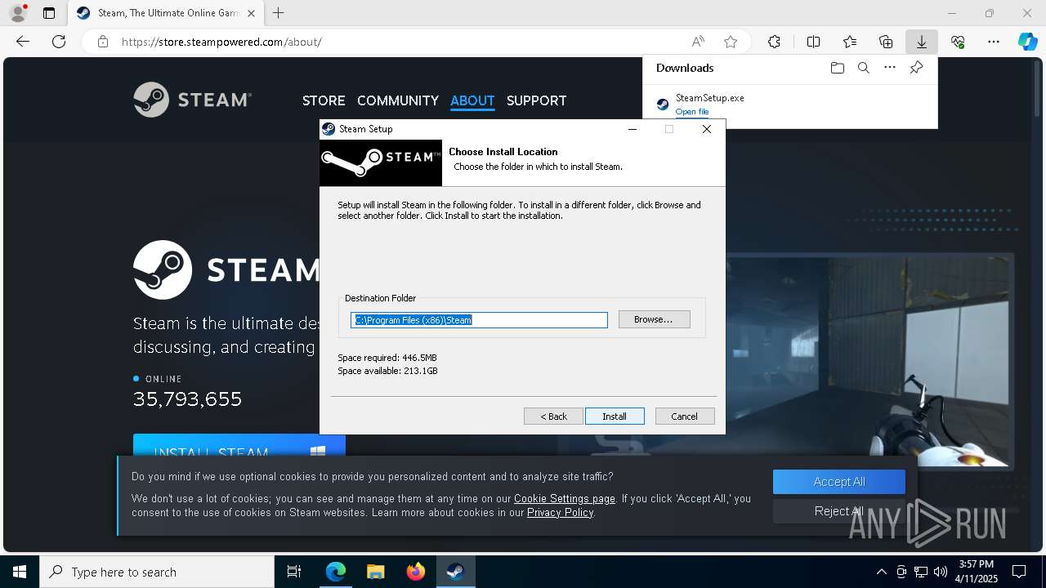Open network icon in tray
Viewport: 1046px width, 588px height.
click(x=921, y=572)
